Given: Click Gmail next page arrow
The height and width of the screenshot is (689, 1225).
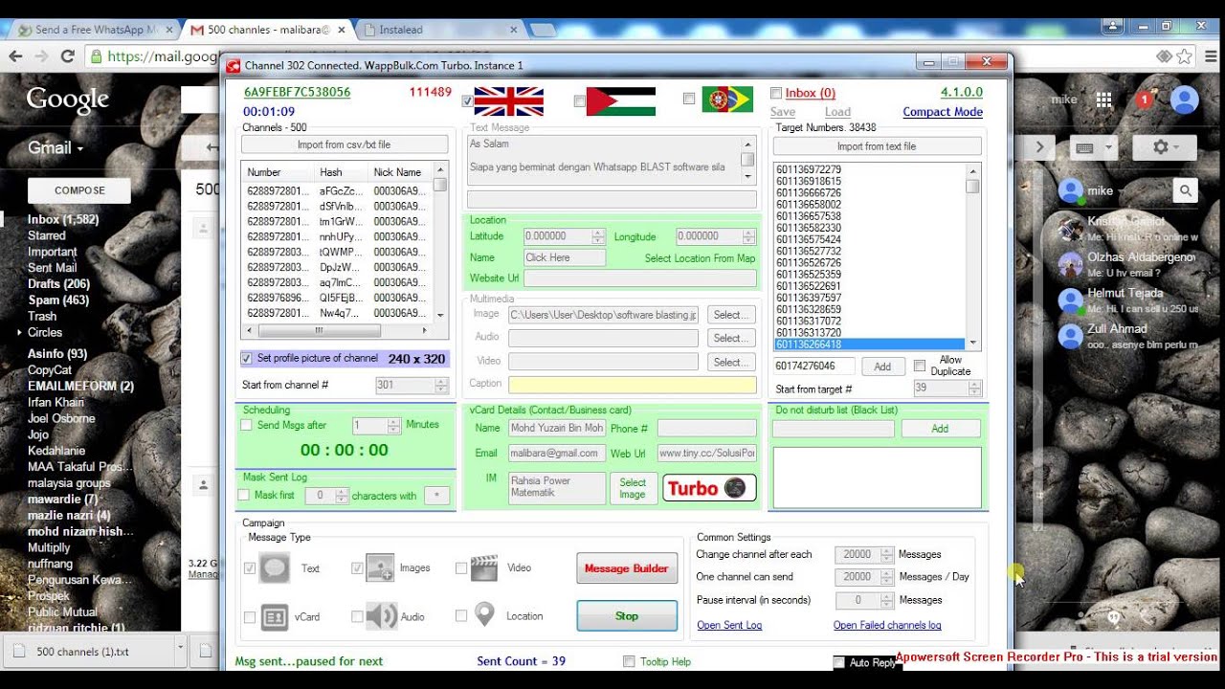Looking at the screenshot, I should click(1039, 147).
